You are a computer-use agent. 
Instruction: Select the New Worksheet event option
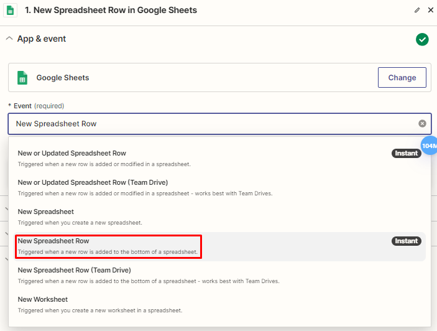[x=219, y=305]
